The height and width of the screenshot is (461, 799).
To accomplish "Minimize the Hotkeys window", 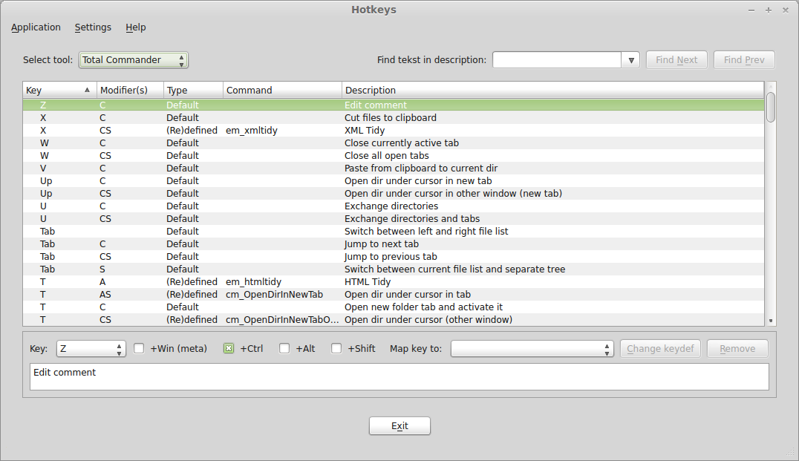I will click(x=751, y=10).
